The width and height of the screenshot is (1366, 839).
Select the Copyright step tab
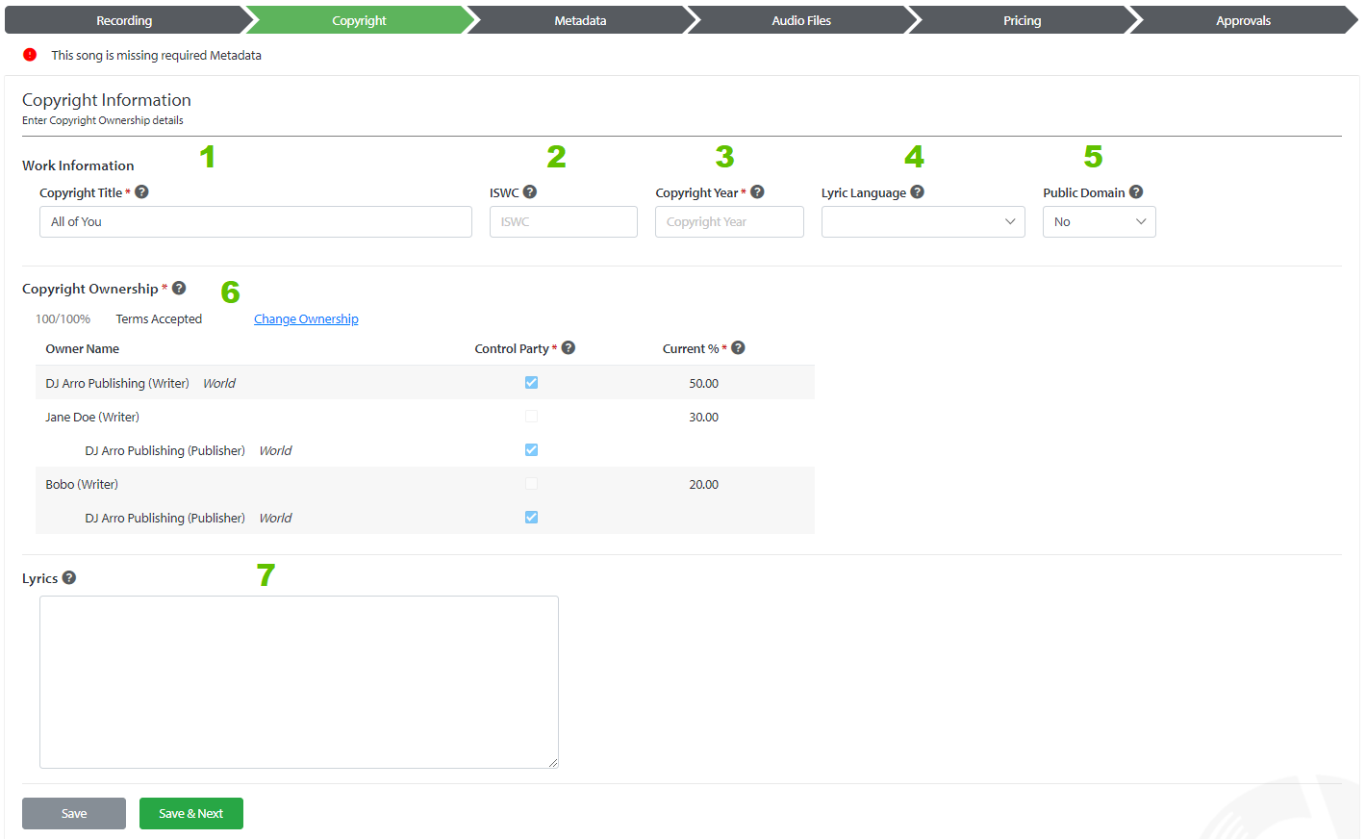click(359, 20)
